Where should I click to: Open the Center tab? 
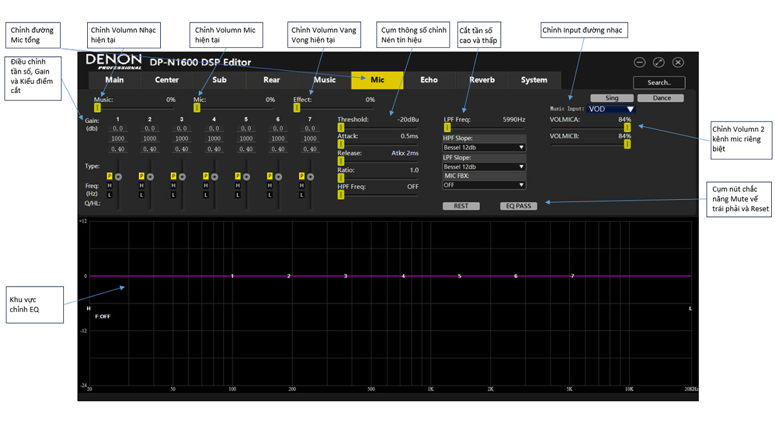[167, 80]
